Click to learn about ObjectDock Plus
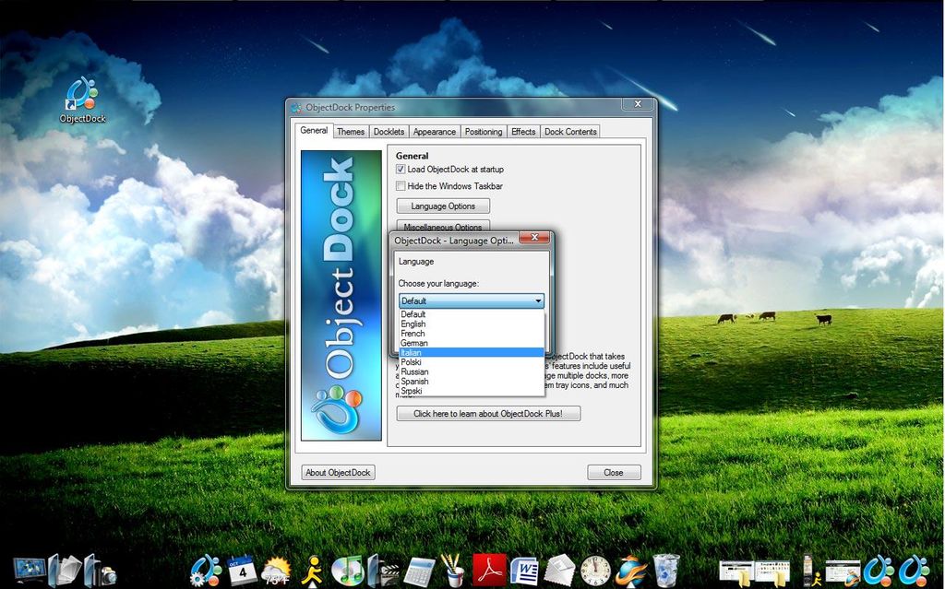 click(487, 413)
